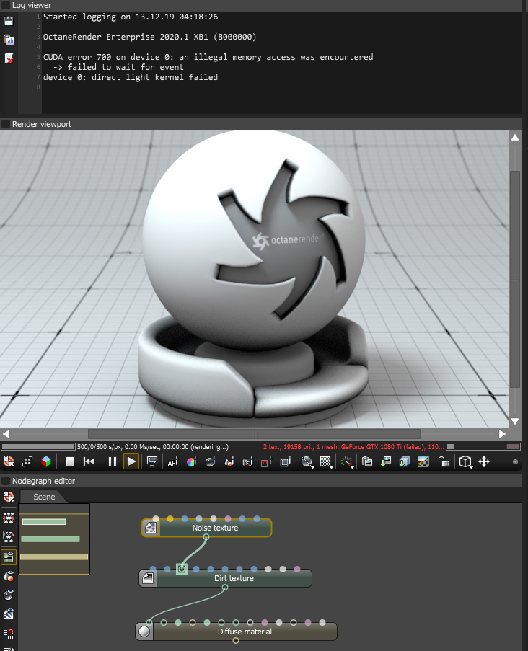The height and width of the screenshot is (651, 528).
Task: Toggle the viewport background image icon
Action: (423, 461)
